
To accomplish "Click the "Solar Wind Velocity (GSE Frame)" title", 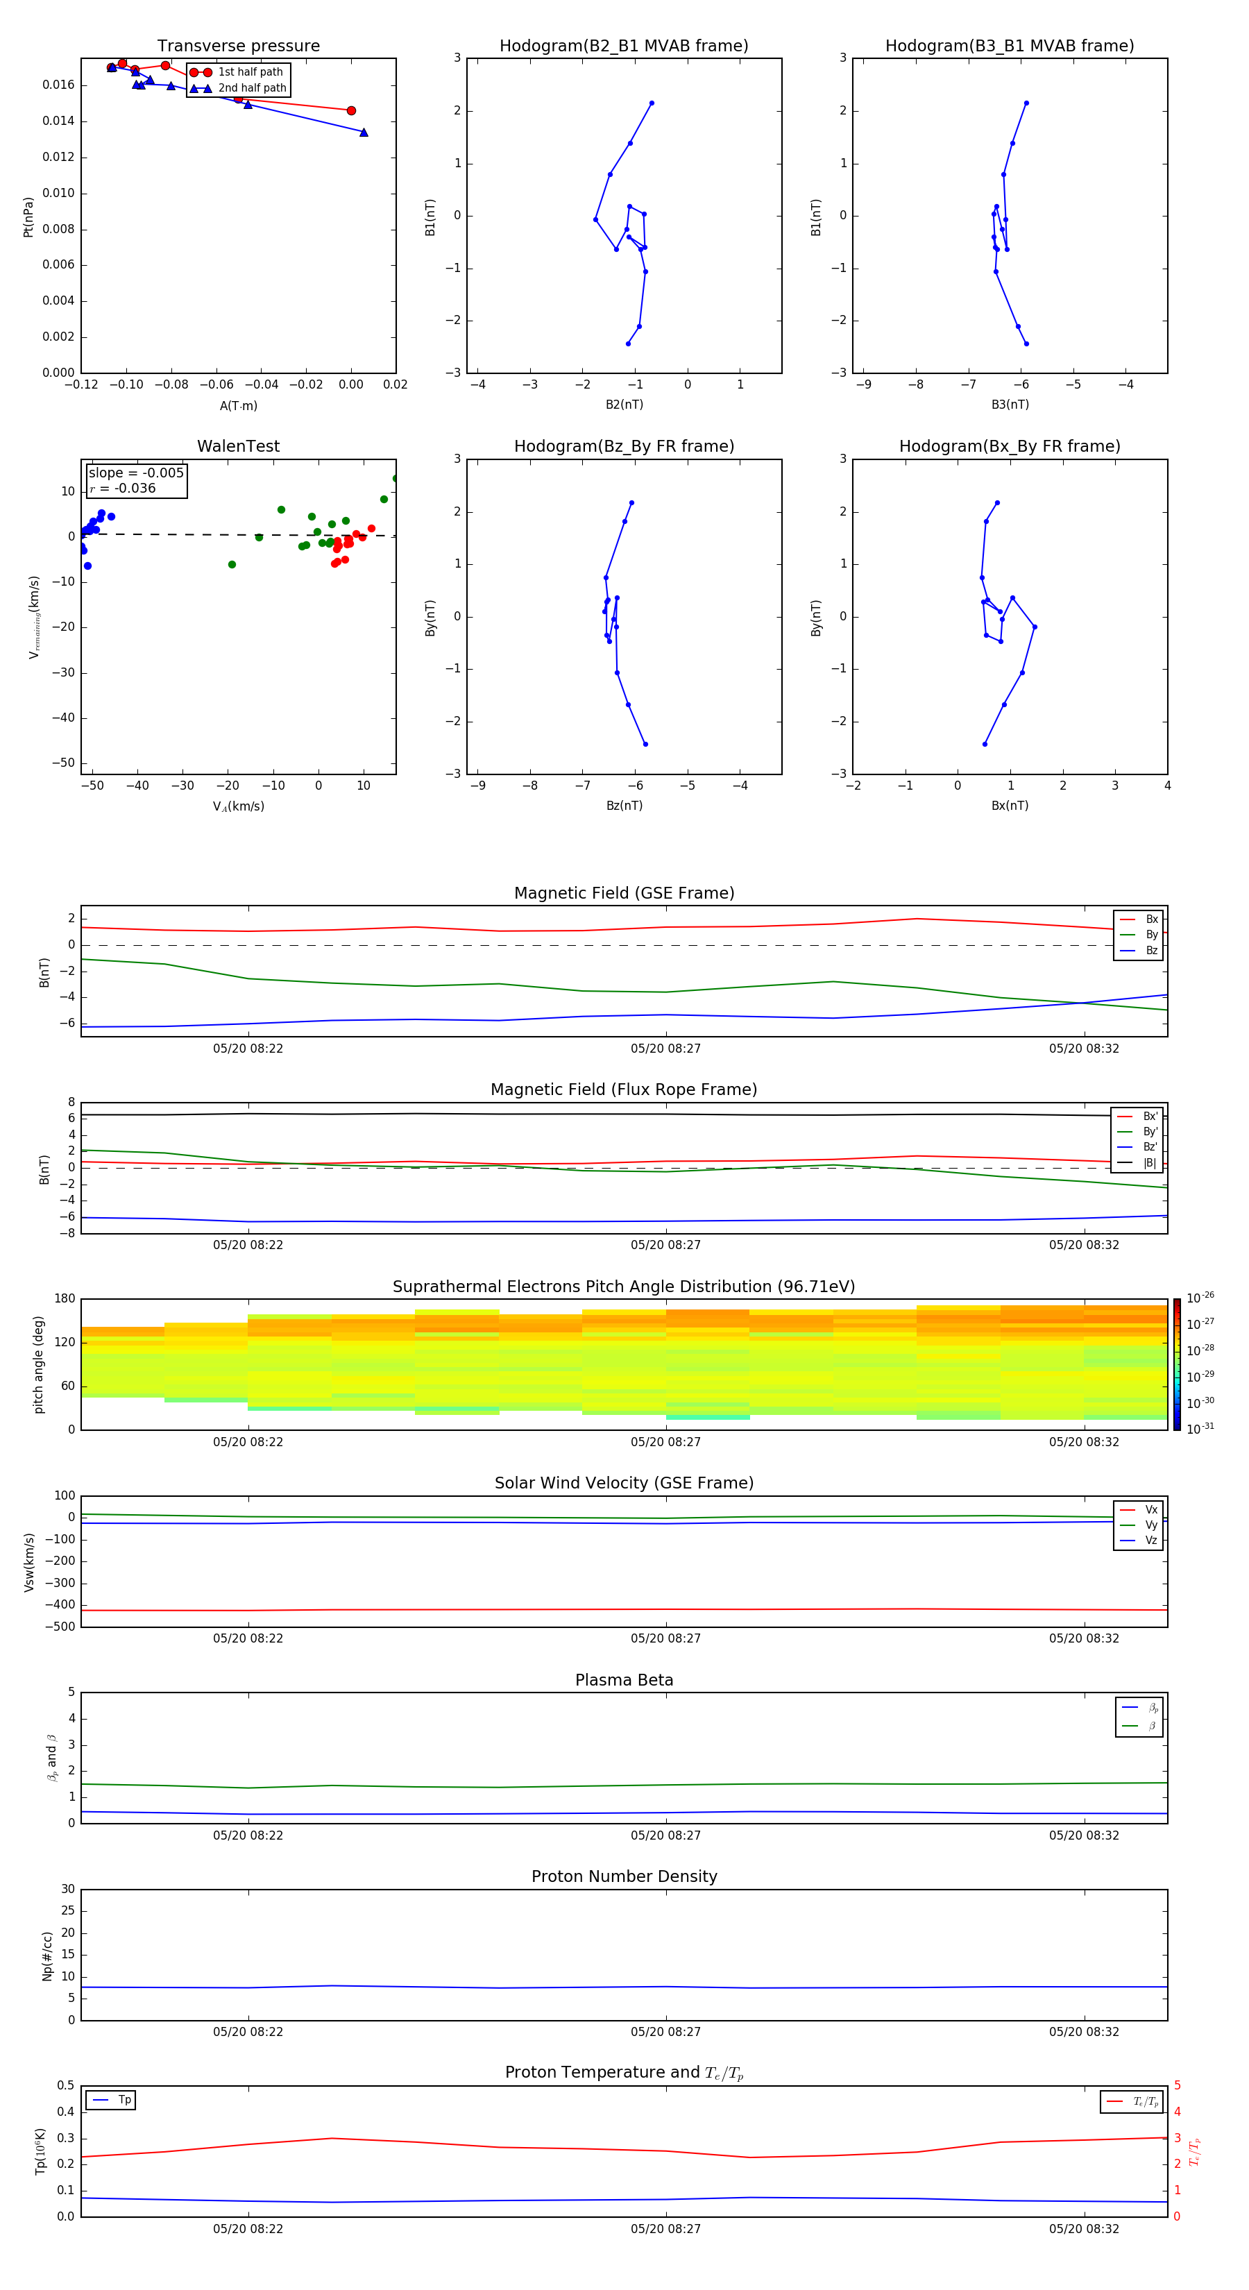I will click(x=624, y=1484).
